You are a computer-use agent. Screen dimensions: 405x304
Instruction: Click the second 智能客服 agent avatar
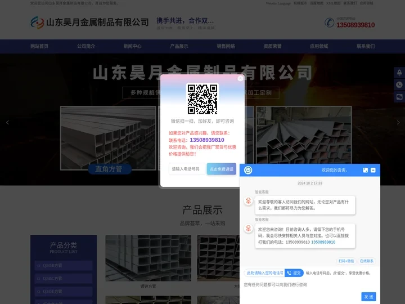coord(248,228)
